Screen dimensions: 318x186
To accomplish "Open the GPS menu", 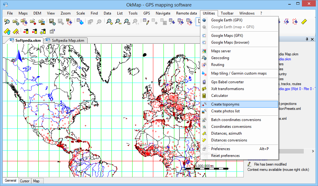I will [147, 13].
